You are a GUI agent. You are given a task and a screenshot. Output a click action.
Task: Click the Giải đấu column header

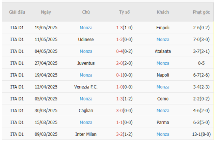pos(17,12)
